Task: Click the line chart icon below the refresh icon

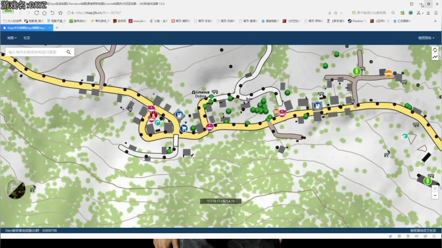Action: click(435, 57)
